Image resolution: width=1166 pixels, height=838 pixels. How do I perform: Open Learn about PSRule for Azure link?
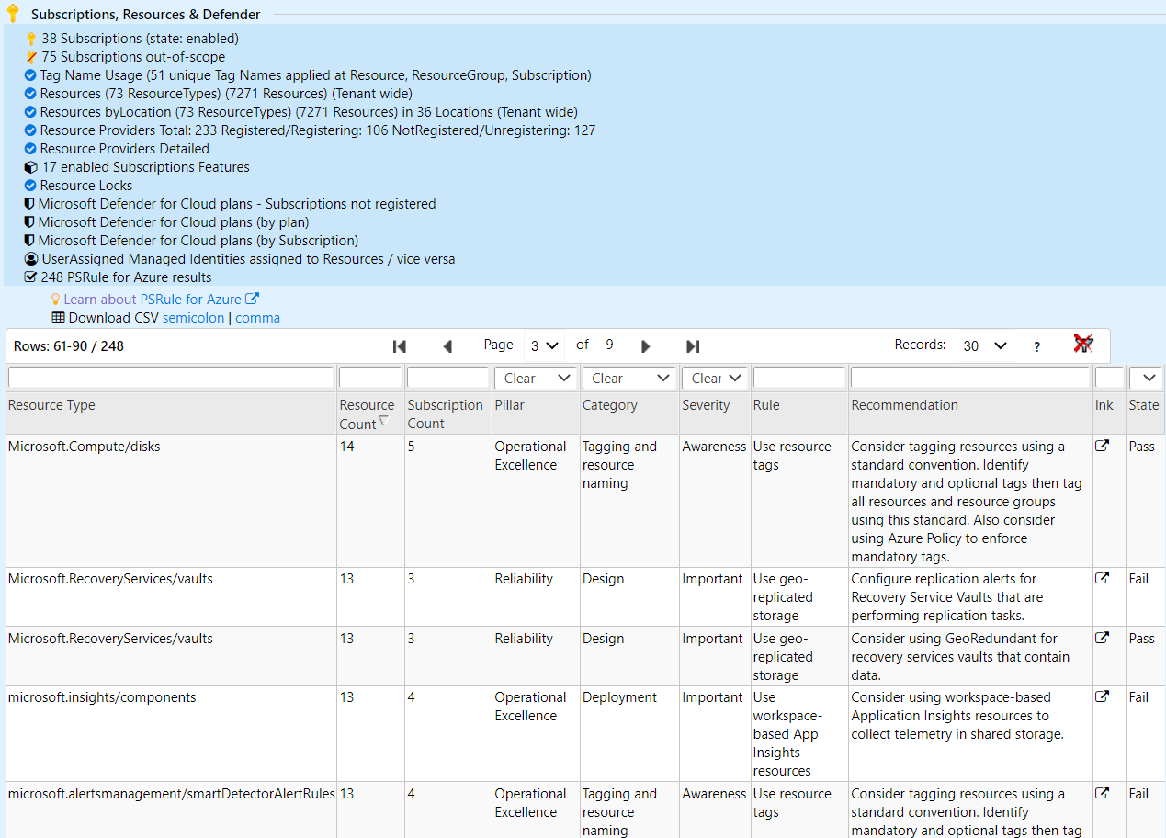pyautogui.click(x=161, y=300)
